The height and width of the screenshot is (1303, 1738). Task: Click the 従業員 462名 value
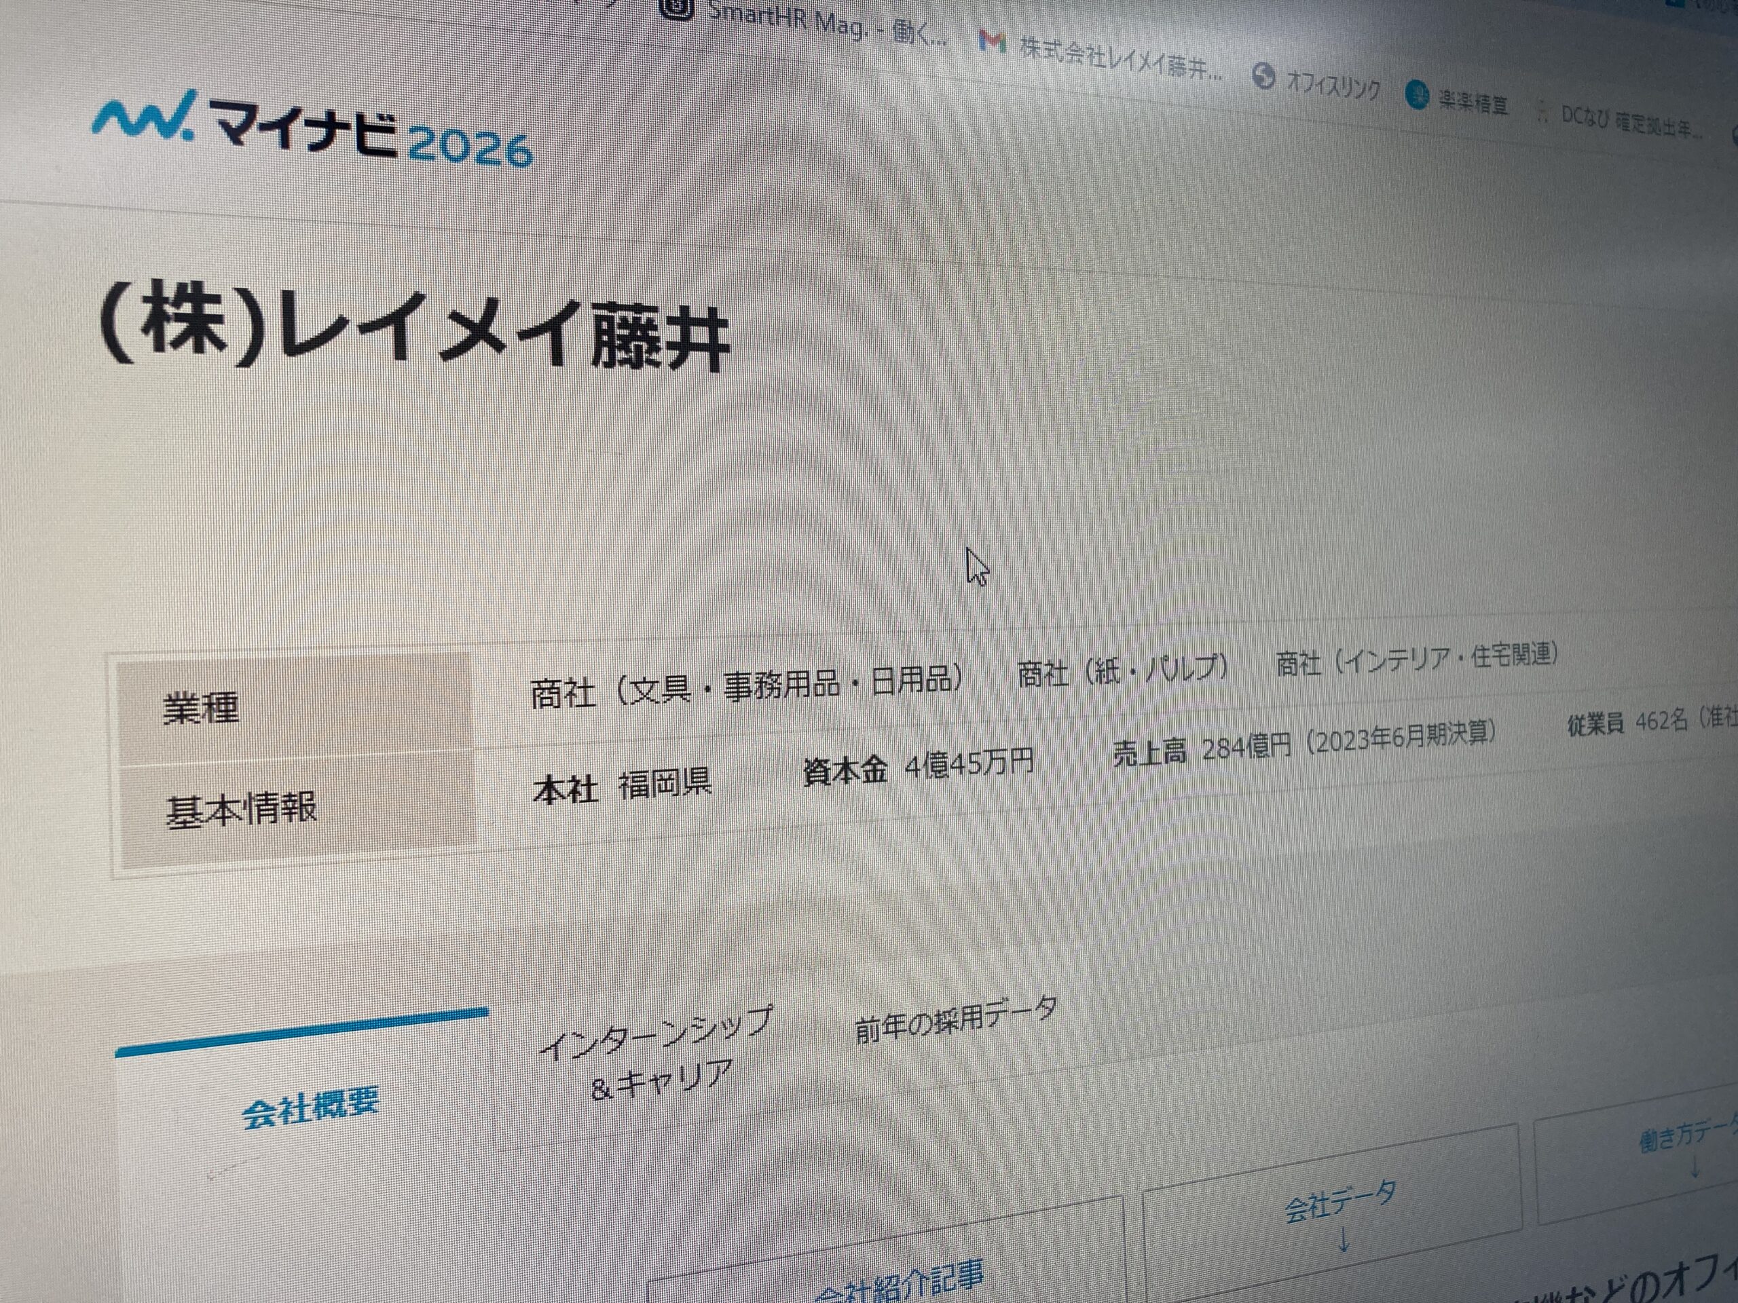click(x=1652, y=719)
